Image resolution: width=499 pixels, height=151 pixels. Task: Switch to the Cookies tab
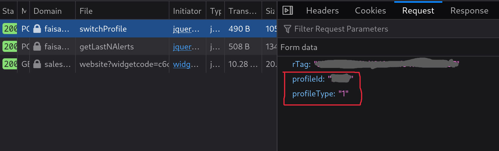370,11
